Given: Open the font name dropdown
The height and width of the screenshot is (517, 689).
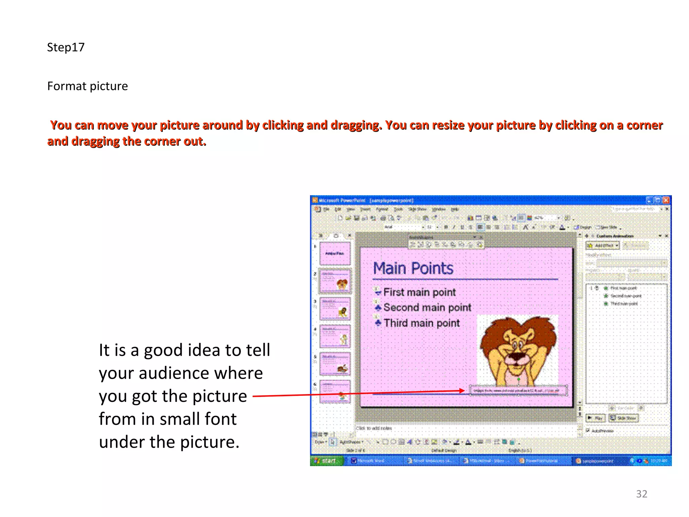Looking at the screenshot, I should [x=423, y=227].
